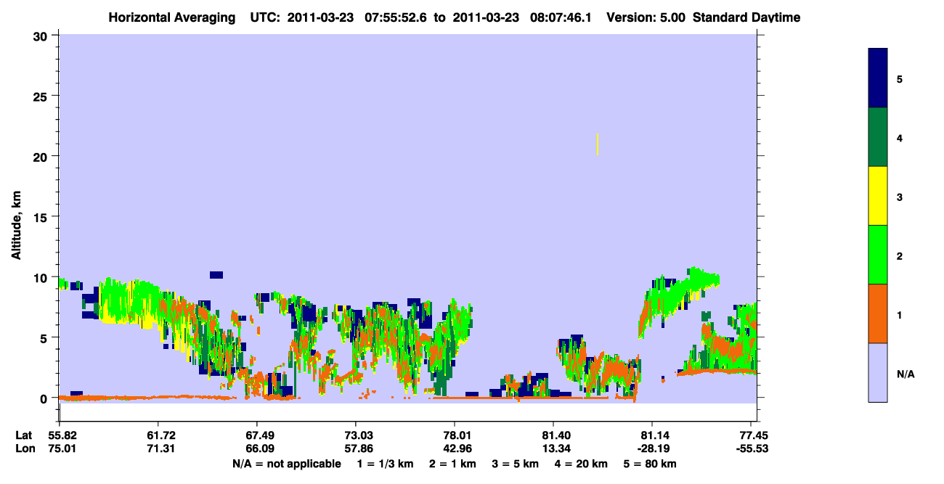Screen dimensions: 944x484
Task: Click the isolated dark blue block at 10 km
Action: point(216,275)
